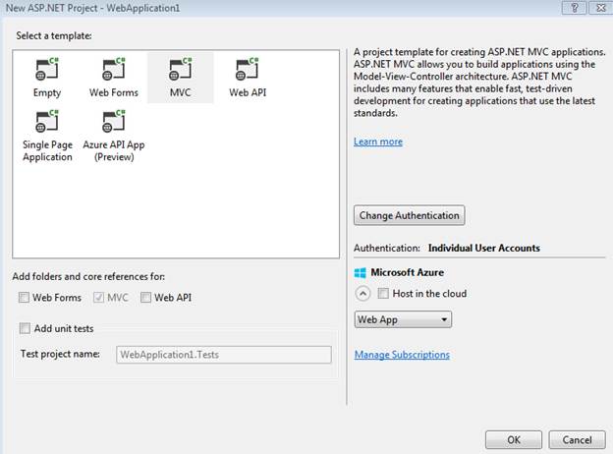Image resolution: width=613 pixels, height=454 pixels.
Task: Open the Manage Subscriptions link
Action: click(402, 355)
